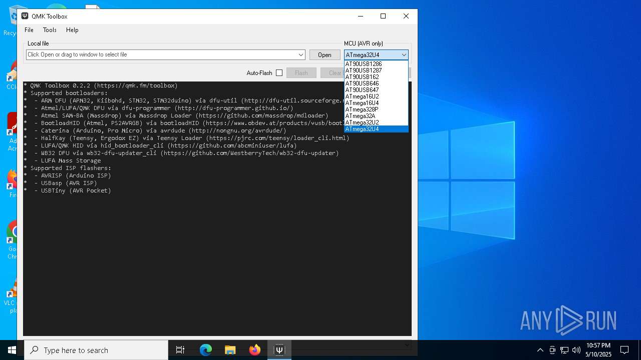Open the notification center icon

[x=624, y=350]
